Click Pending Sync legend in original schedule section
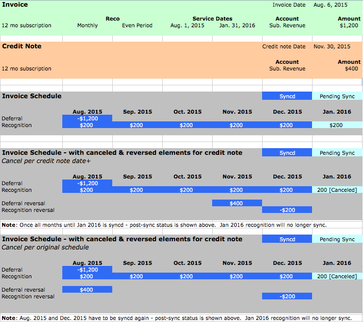Screen dimensions: 363x322 point(337,239)
